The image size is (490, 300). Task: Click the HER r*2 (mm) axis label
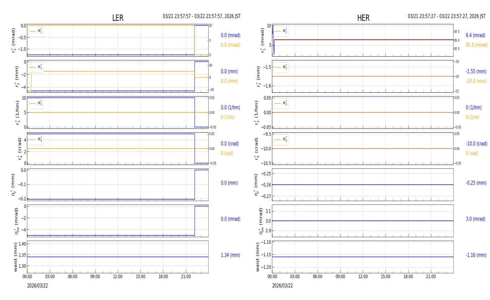(259, 76)
